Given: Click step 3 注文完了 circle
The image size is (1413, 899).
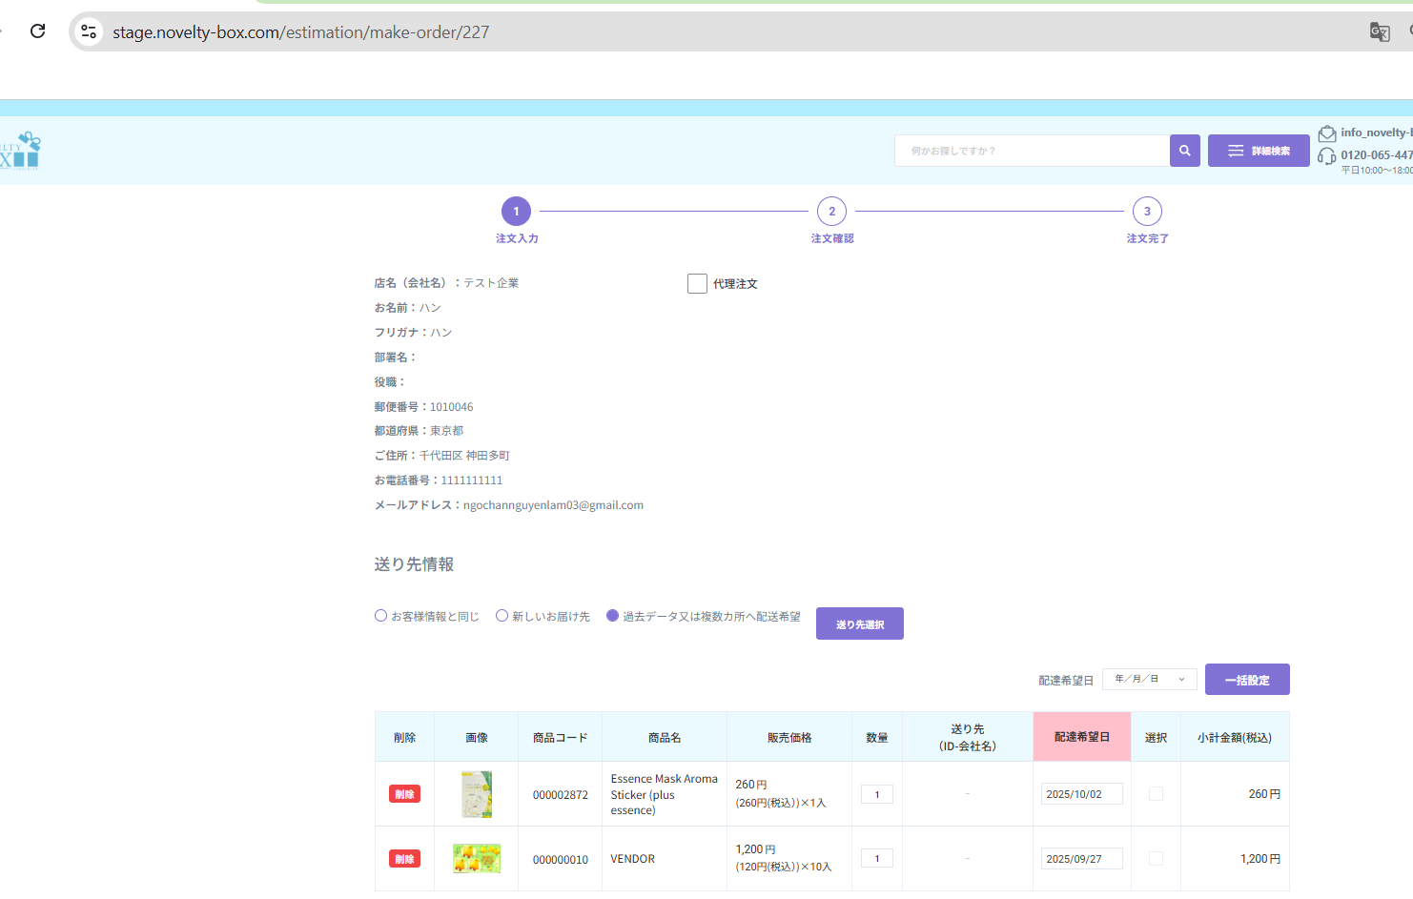Looking at the screenshot, I should tap(1146, 212).
